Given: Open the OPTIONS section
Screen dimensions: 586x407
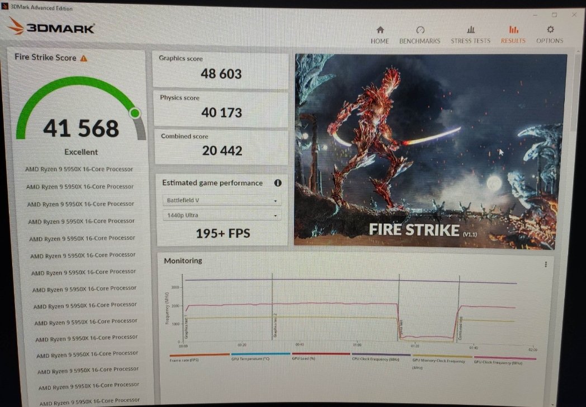Looking at the screenshot, I should click(x=550, y=35).
